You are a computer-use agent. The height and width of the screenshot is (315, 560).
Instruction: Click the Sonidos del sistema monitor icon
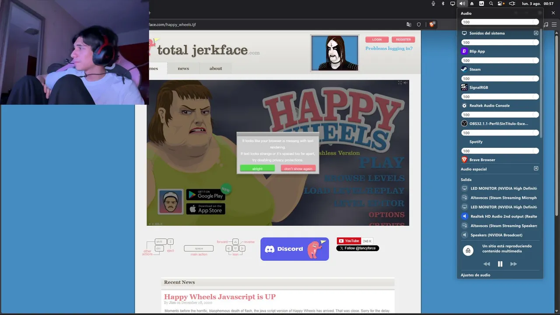[464, 33]
